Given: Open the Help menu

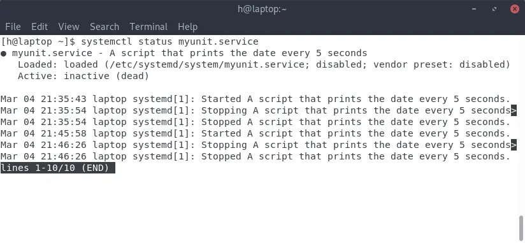Looking at the screenshot, I should 187,27.
